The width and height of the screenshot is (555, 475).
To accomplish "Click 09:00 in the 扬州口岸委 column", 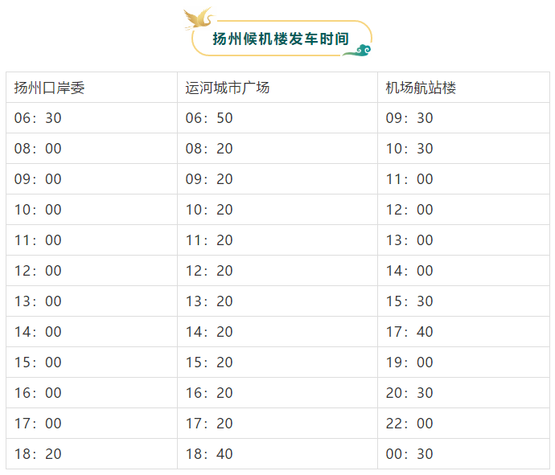I will click(x=92, y=179).
